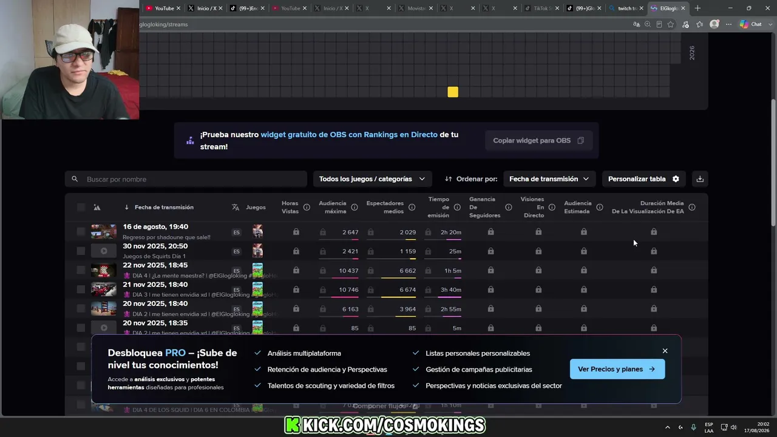
Task: Open Personalizar tabla settings
Action: click(x=644, y=179)
